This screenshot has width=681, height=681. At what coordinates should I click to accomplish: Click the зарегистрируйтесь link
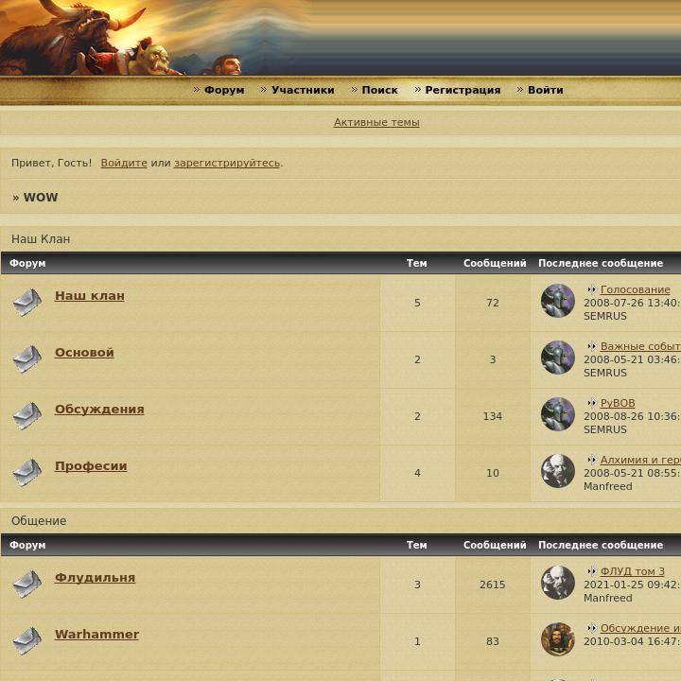coord(227,164)
